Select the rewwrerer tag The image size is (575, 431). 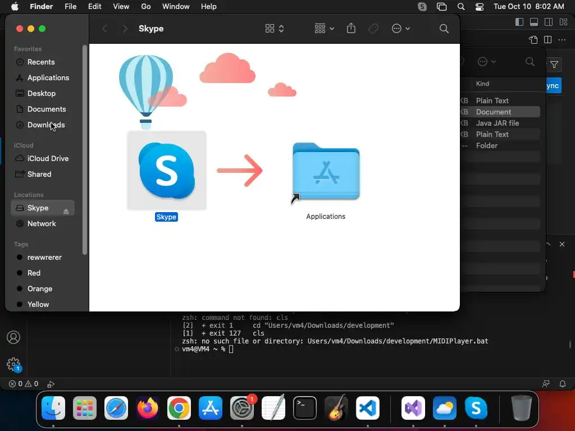click(44, 257)
